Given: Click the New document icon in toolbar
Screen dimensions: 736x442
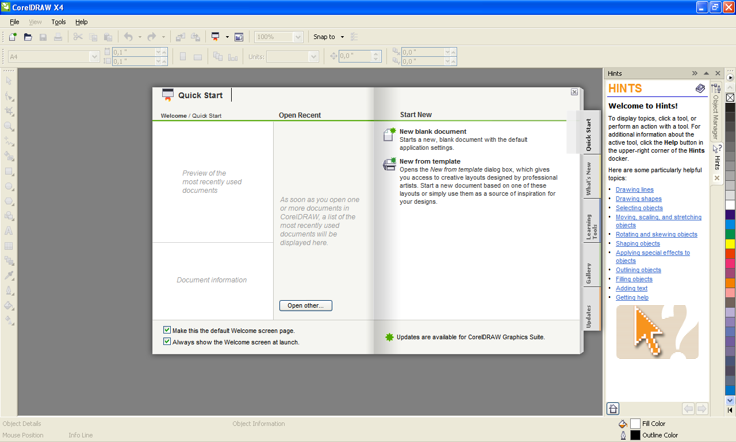Looking at the screenshot, I should click(x=13, y=37).
